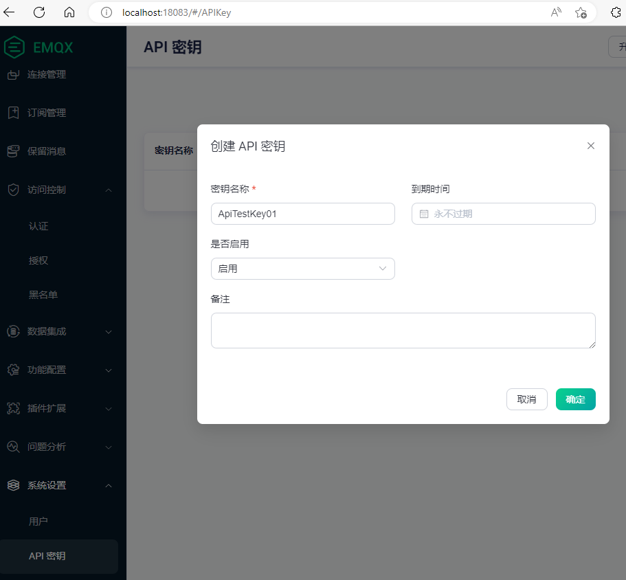Image resolution: width=626 pixels, height=580 pixels.
Task: Open 连接管理 in the sidebar
Action: pos(46,74)
